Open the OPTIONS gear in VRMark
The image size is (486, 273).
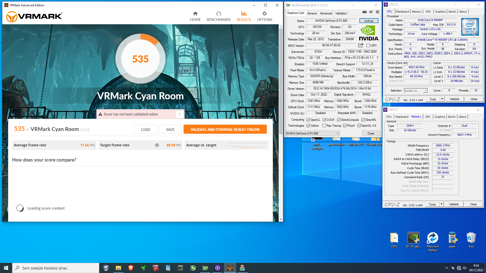click(265, 16)
